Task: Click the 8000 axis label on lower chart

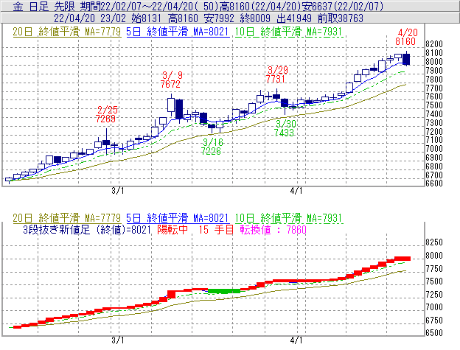Action: click(434, 256)
